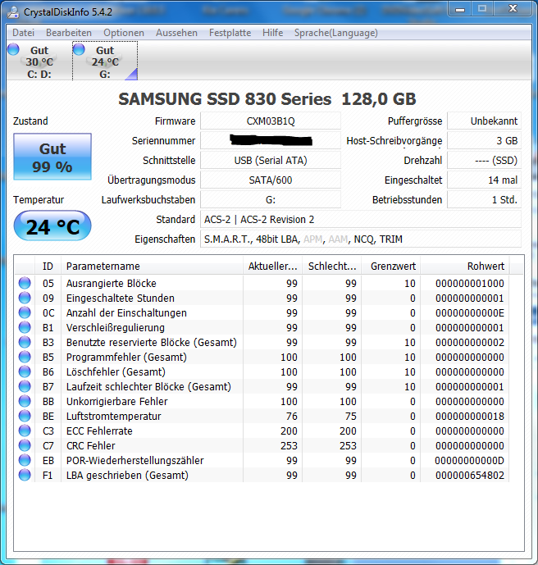Click status icon for Benutzte reservierte Blöcke
The width and height of the screenshot is (538, 565).
[25, 342]
